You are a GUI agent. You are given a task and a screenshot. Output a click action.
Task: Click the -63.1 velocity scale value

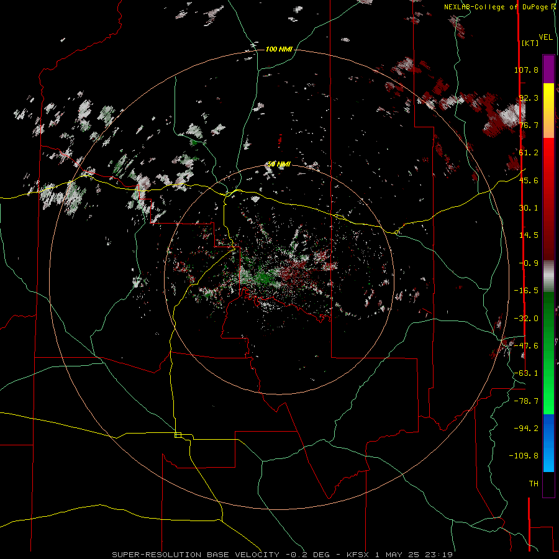coord(526,373)
